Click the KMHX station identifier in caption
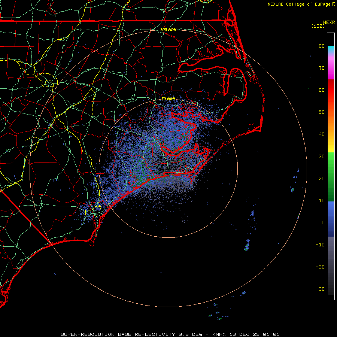This screenshot has width=337, height=337. tap(219, 334)
